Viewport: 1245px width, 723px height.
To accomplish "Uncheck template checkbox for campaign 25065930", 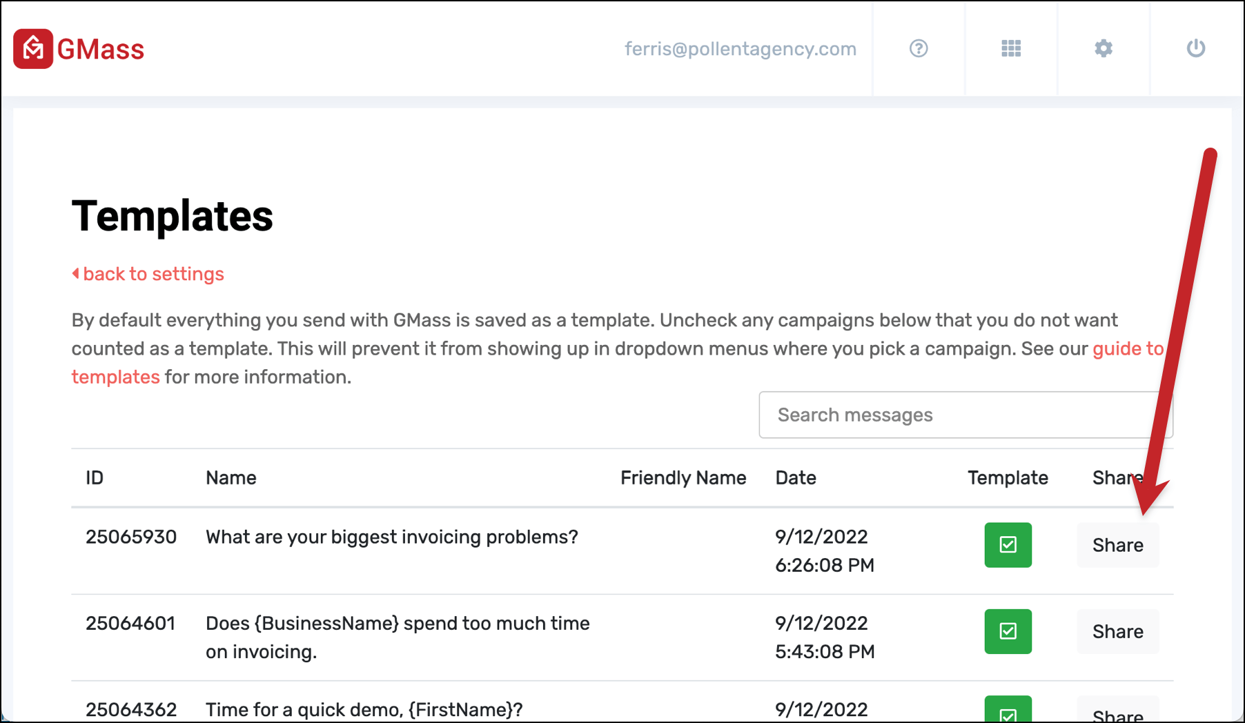I will click(1008, 545).
